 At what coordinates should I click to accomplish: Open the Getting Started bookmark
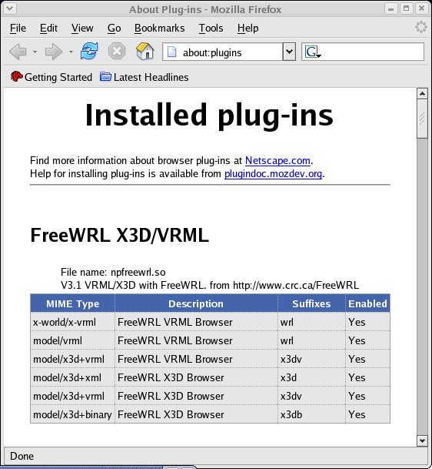(51, 77)
